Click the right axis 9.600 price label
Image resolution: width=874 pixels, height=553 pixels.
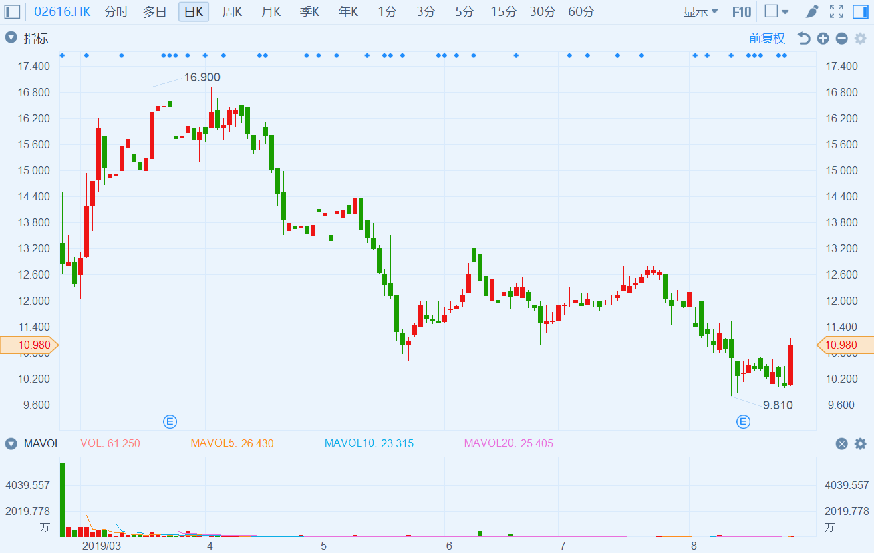click(841, 405)
